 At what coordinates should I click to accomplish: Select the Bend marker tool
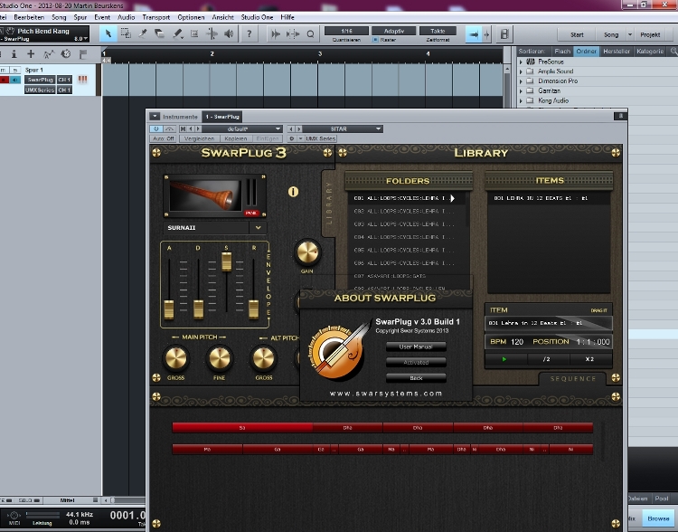pyautogui.click(x=212, y=33)
